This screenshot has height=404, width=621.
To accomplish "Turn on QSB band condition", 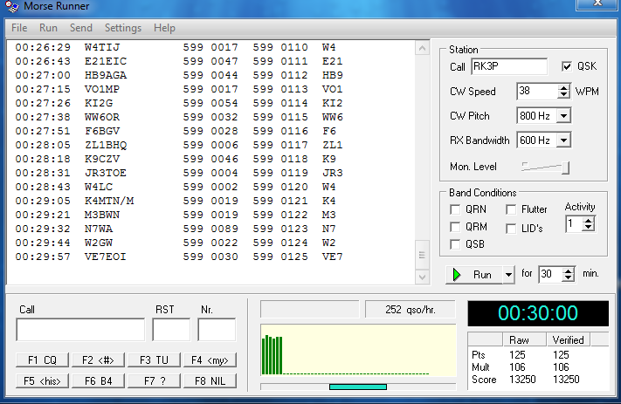I will coord(456,244).
